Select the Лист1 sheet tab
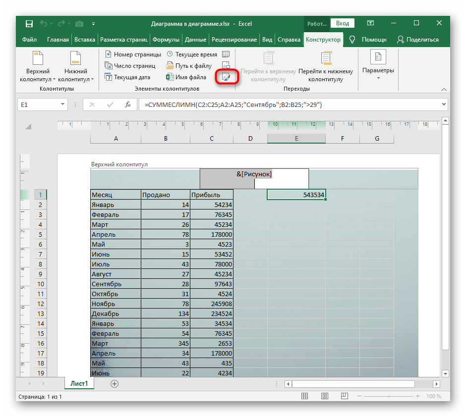This screenshot has width=466, height=417. click(79, 383)
